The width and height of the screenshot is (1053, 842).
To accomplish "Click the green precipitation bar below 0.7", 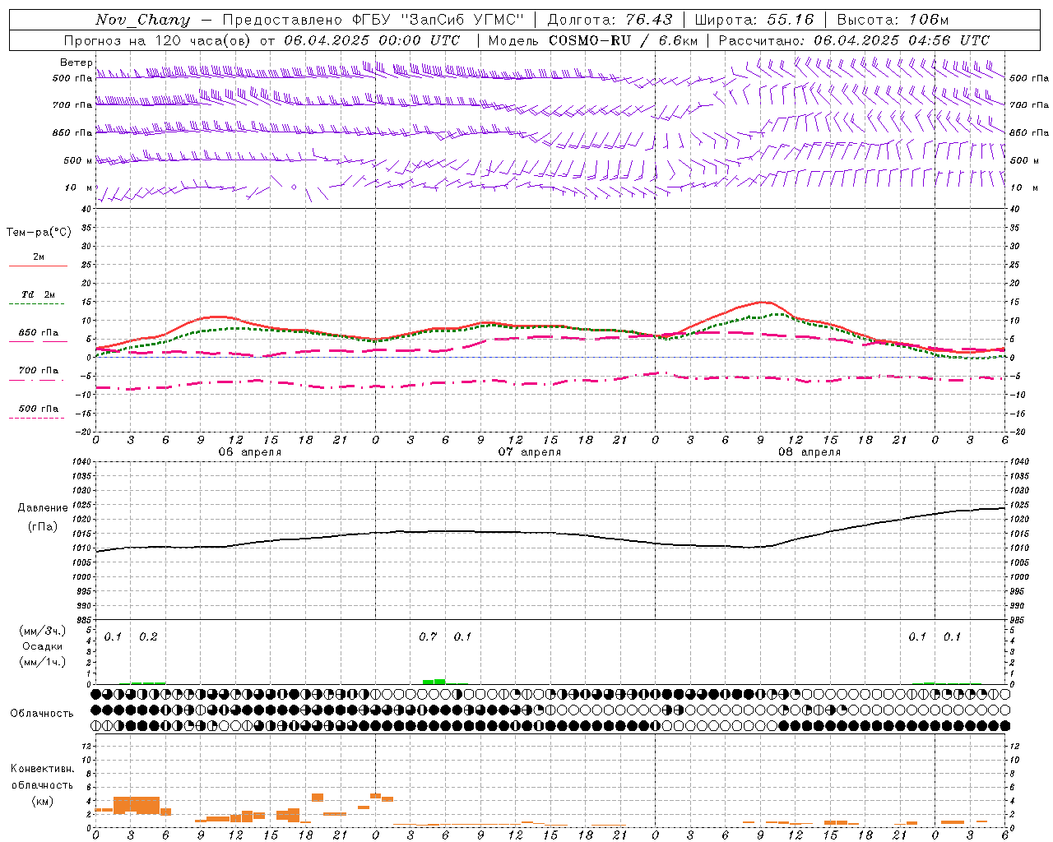I will click(x=434, y=681).
